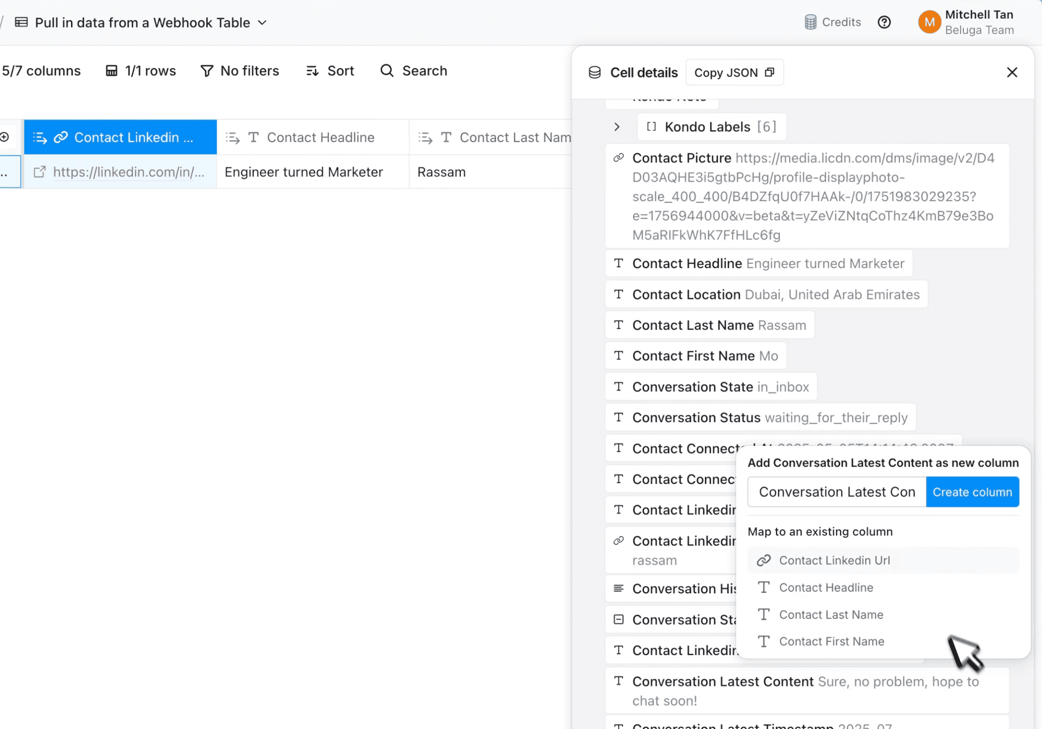Click the new column name input field
The height and width of the screenshot is (729, 1042).
point(836,492)
